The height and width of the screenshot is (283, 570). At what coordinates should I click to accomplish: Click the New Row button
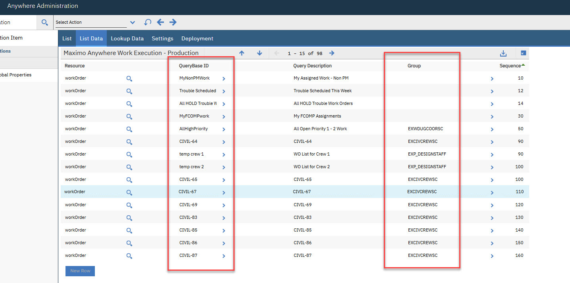[x=80, y=271]
